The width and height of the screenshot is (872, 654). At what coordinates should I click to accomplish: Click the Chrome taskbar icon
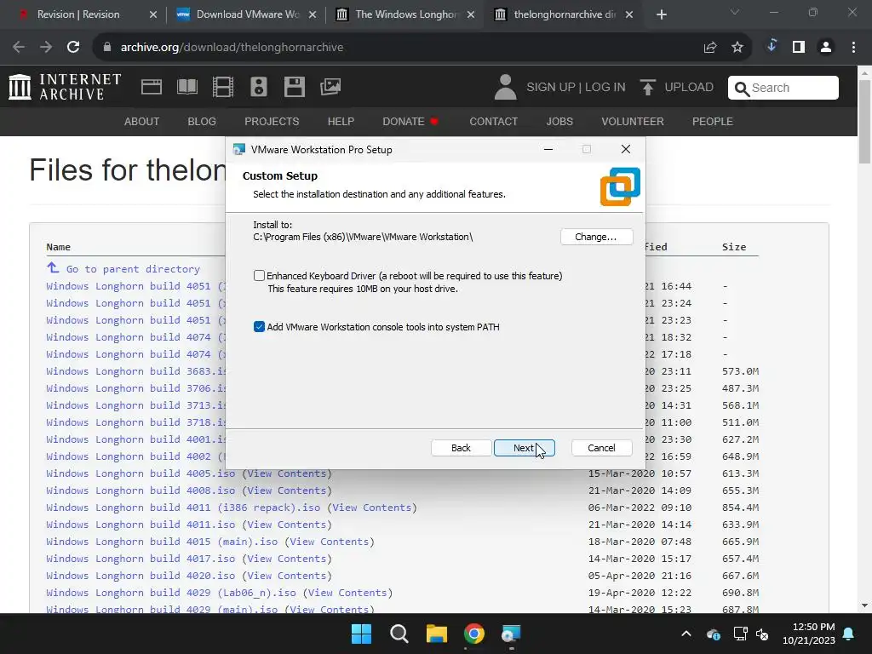(x=473, y=634)
